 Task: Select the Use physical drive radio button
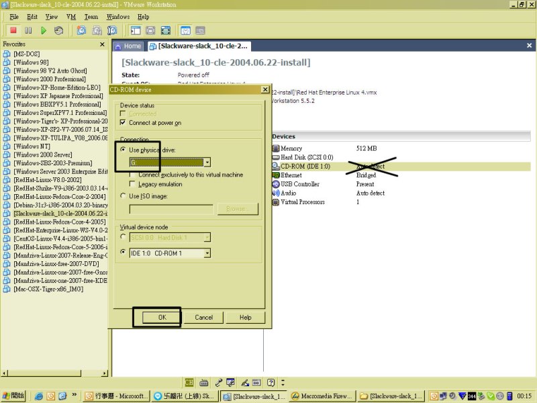click(x=123, y=149)
